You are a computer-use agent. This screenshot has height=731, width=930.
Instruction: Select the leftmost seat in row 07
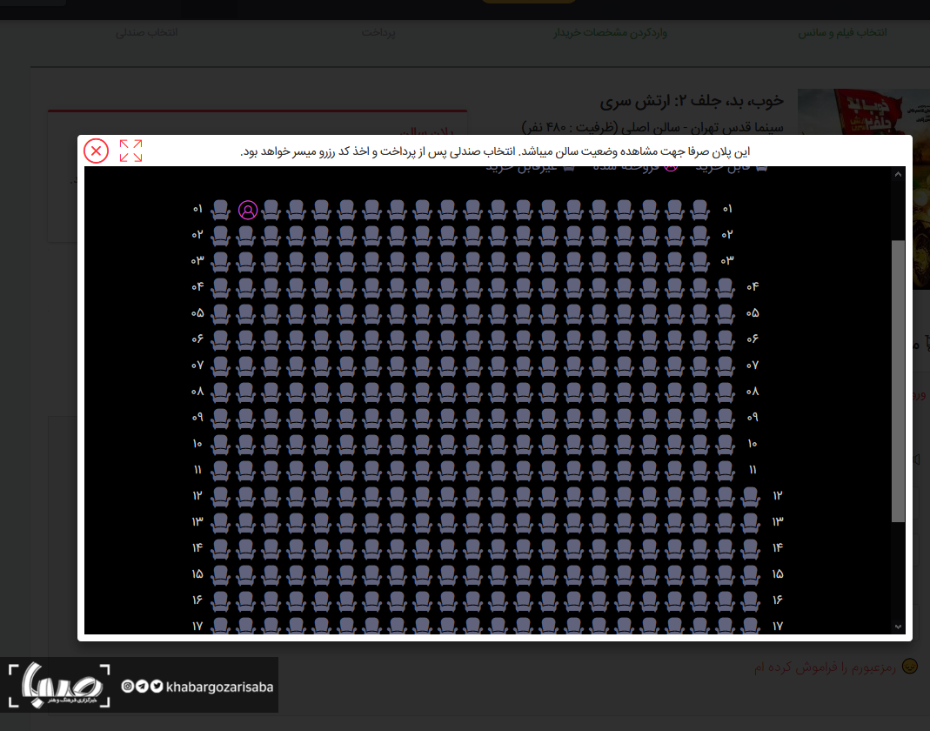pyautogui.click(x=221, y=366)
